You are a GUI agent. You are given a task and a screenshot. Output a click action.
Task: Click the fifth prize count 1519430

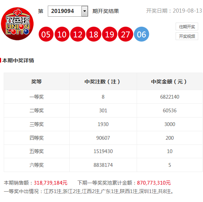click(103, 151)
